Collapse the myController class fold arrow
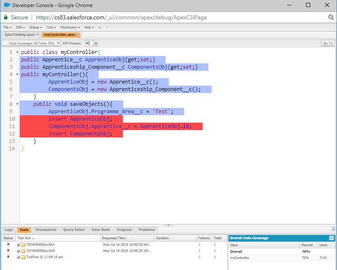337x270 pixels. 17,52
